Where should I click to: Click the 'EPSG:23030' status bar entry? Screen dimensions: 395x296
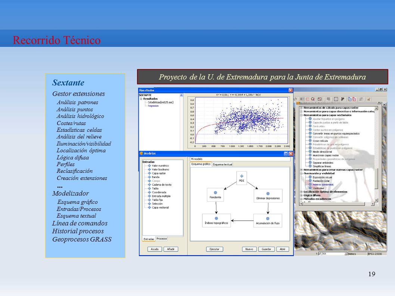click(x=375, y=254)
